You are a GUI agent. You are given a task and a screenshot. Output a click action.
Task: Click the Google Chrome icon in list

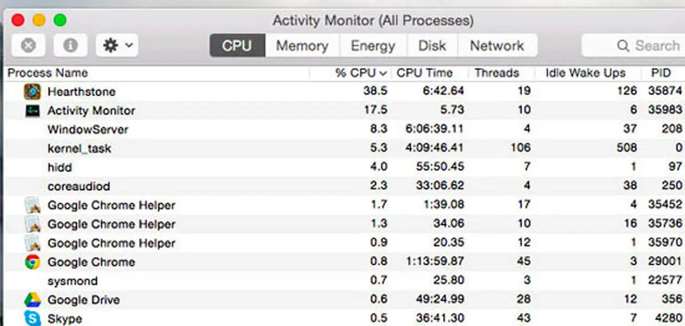(x=33, y=262)
